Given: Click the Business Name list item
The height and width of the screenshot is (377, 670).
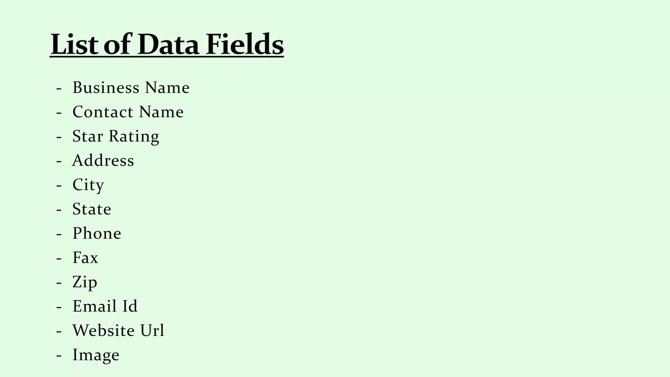Looking at the screenshot, I should click(x=131, y=88).
